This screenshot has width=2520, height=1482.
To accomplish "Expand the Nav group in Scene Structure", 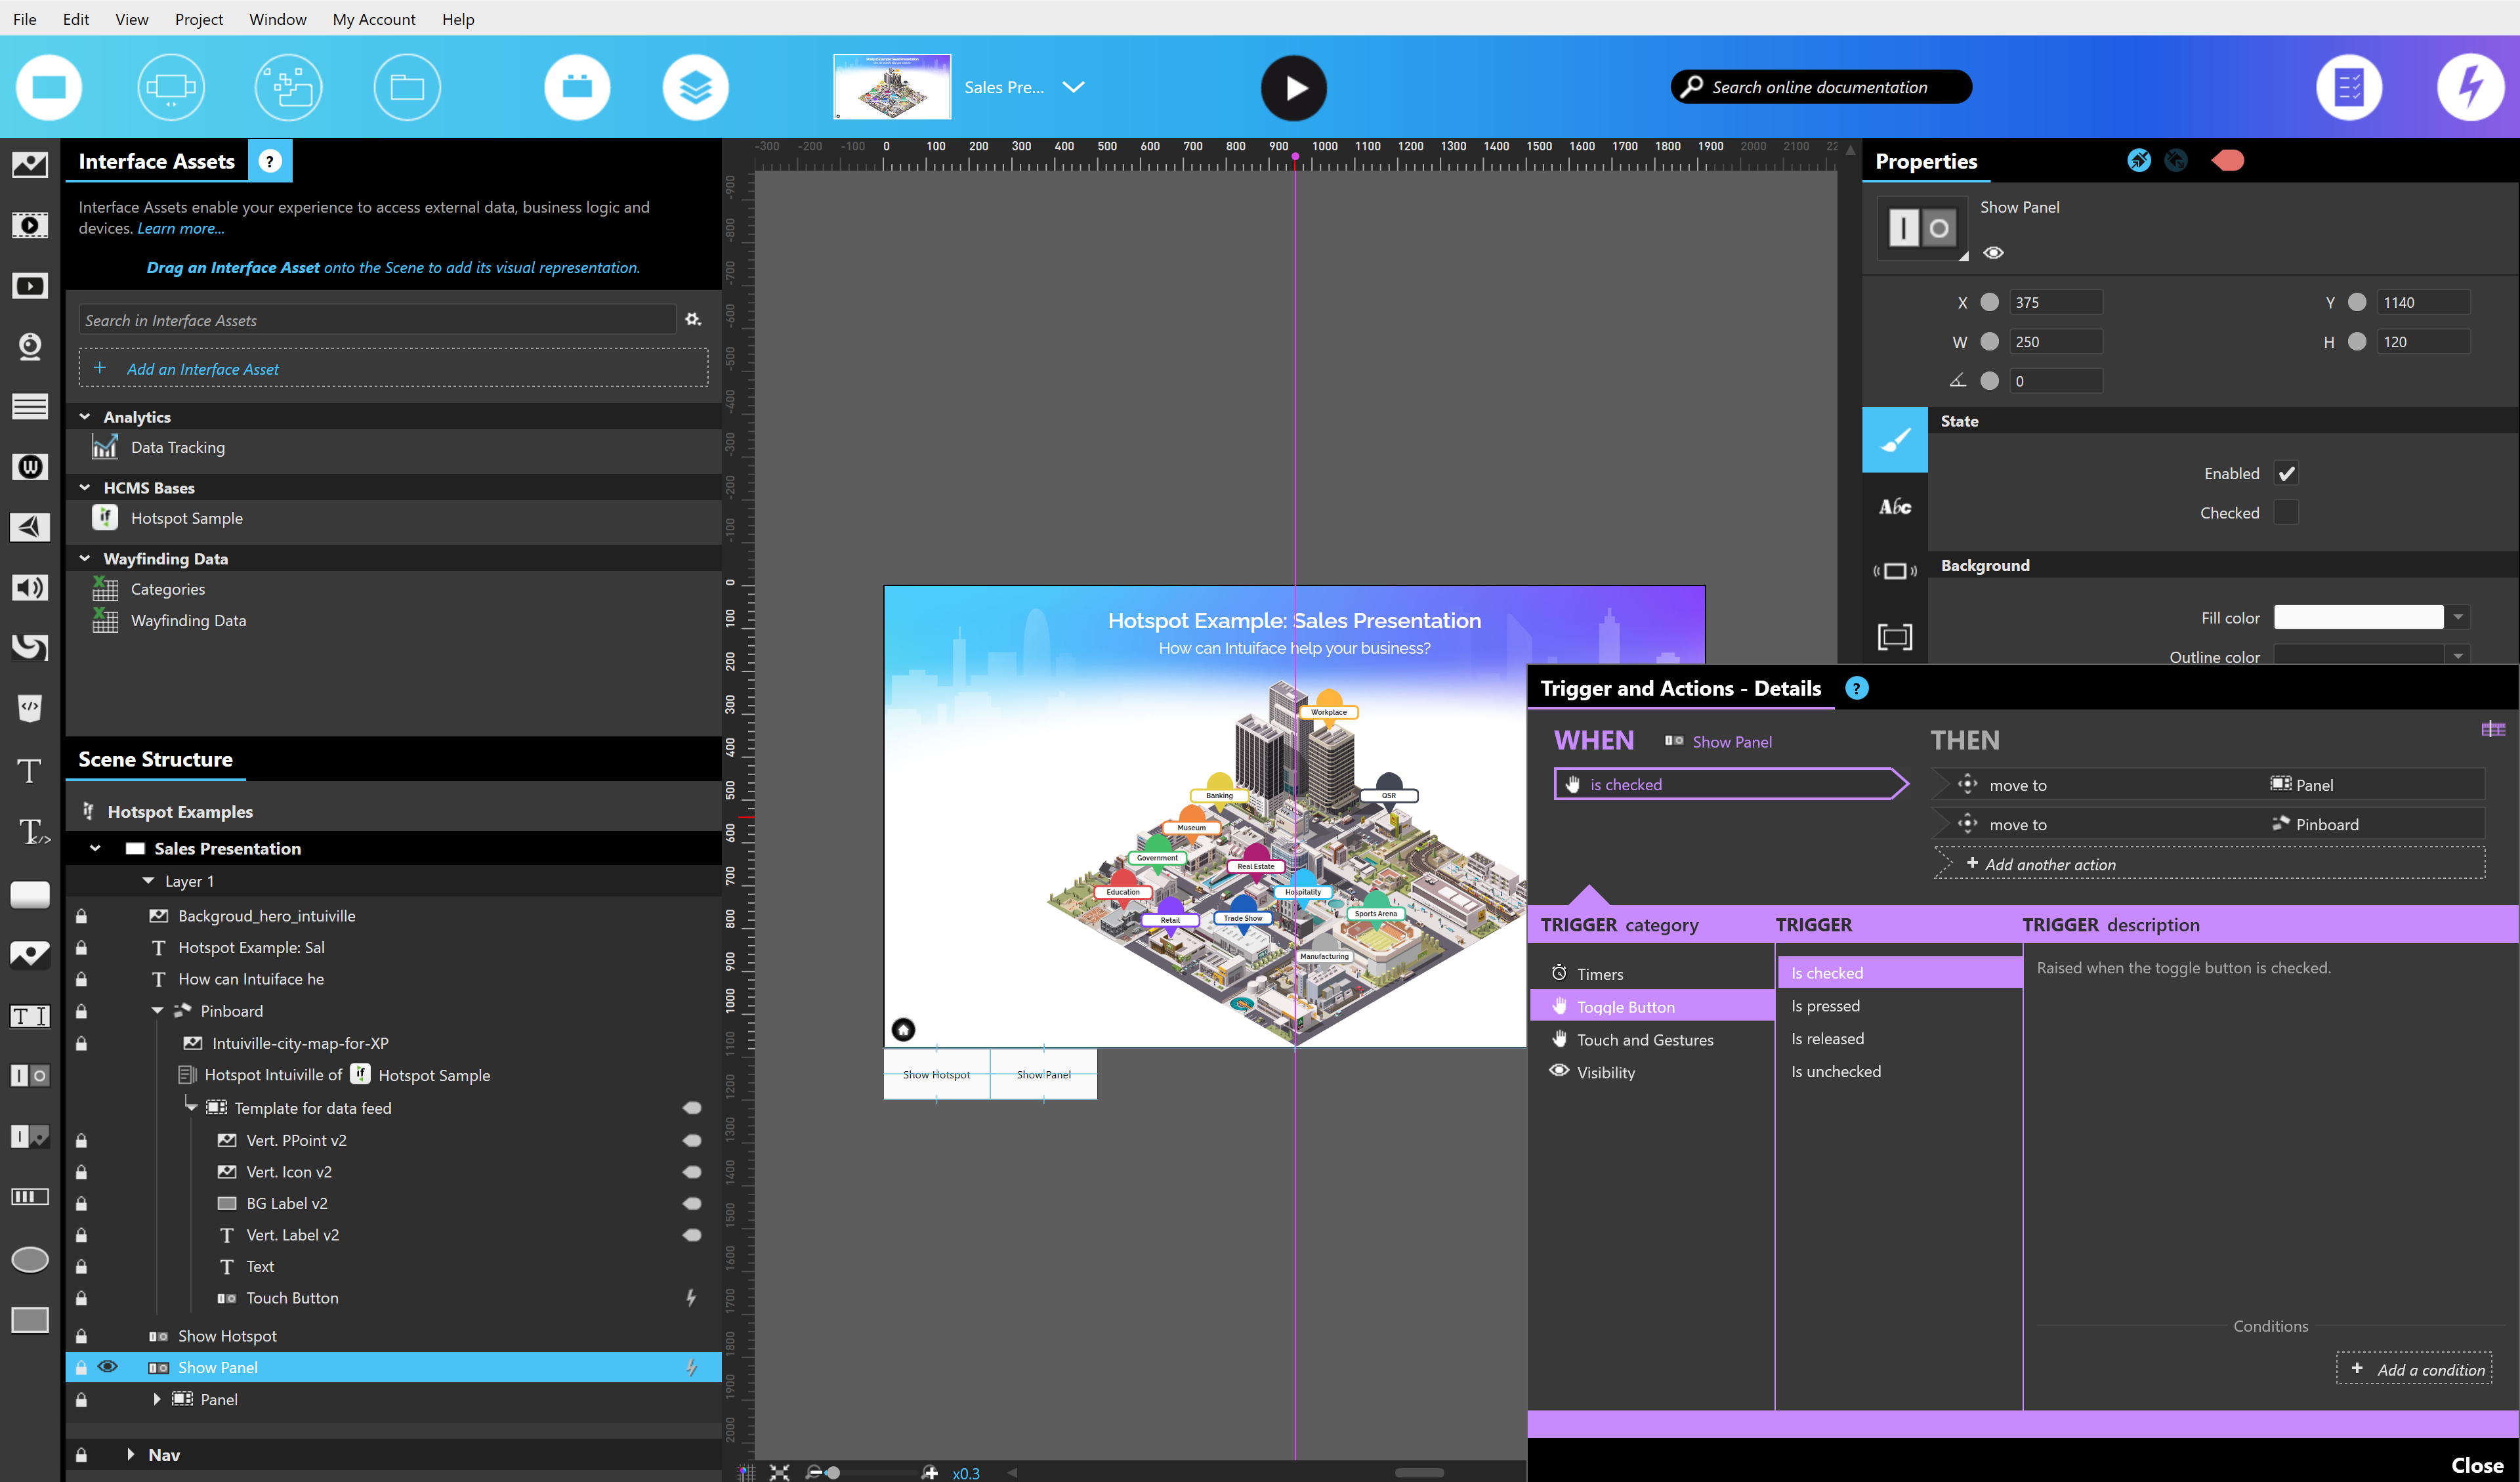I will [131, 1455].
